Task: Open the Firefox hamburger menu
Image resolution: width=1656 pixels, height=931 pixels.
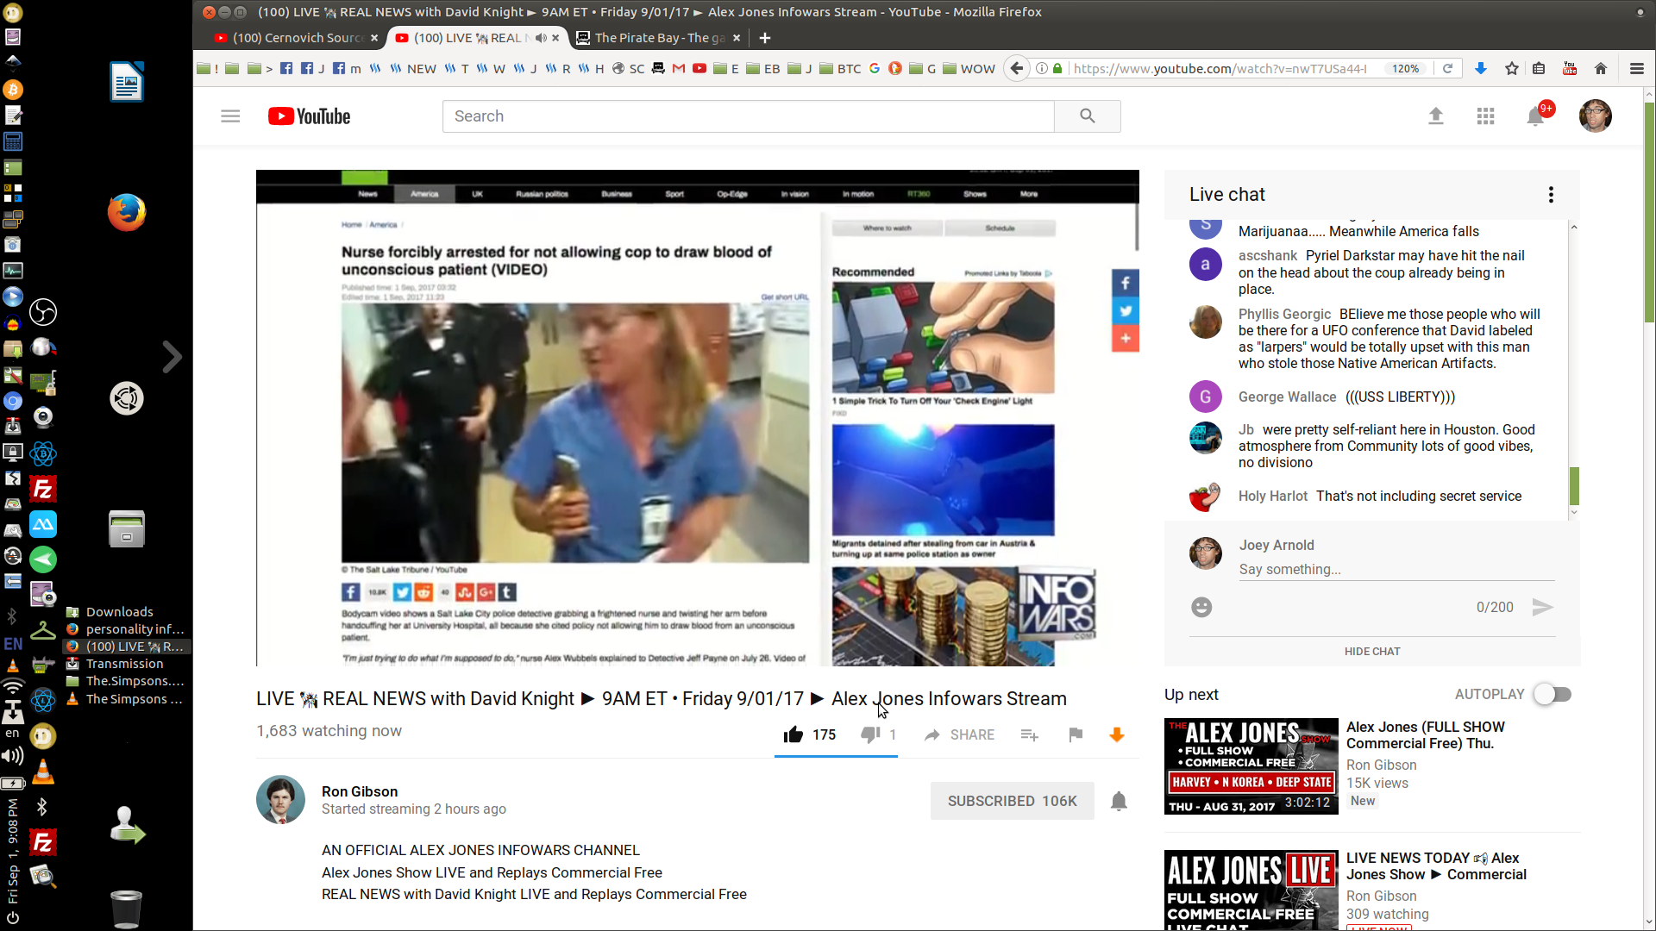Action: 1636,68
